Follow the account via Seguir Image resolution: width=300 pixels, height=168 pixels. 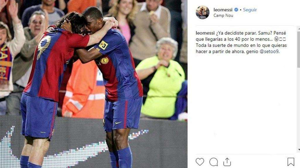(x=250, y=10)
